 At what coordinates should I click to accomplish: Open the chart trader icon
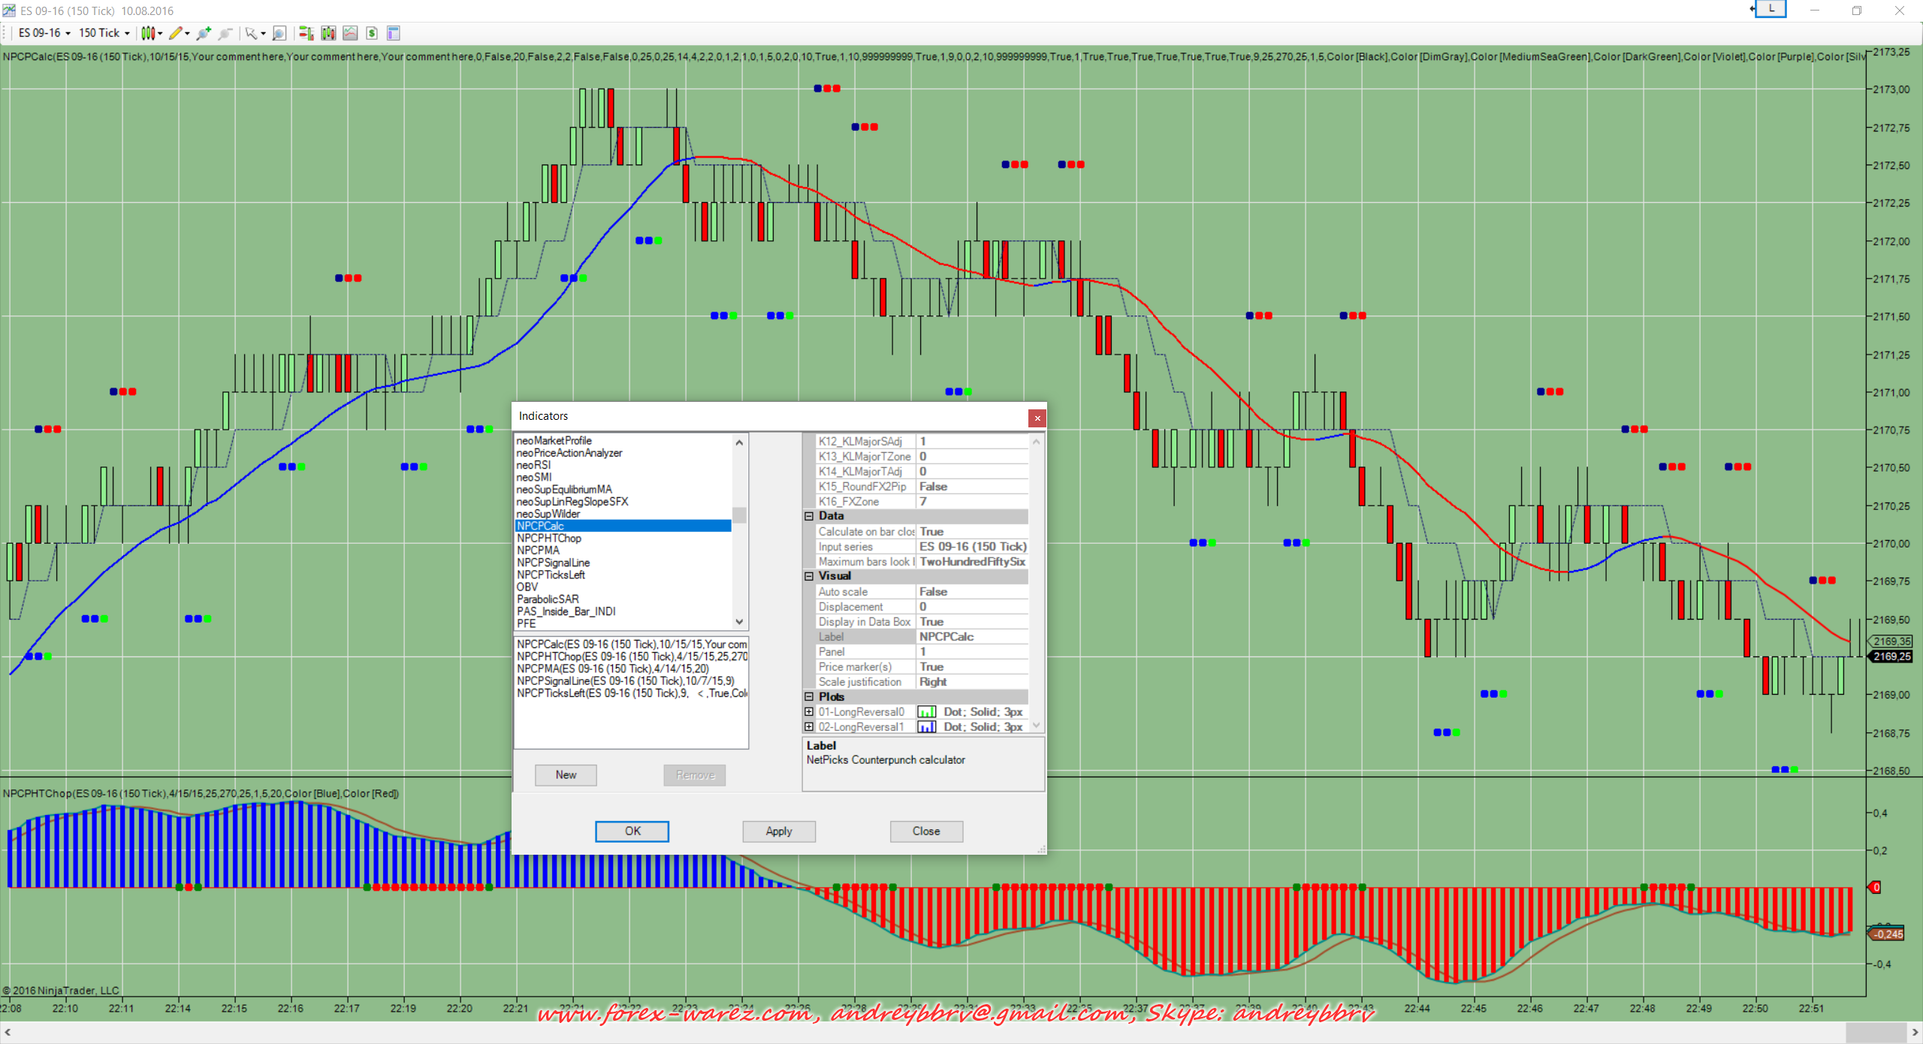(306, 33)
